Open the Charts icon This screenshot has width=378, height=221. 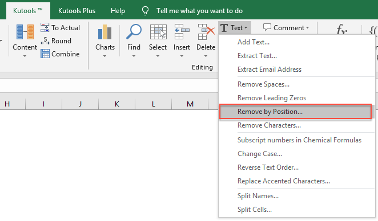pyautogui.click(x=105, y=32)
